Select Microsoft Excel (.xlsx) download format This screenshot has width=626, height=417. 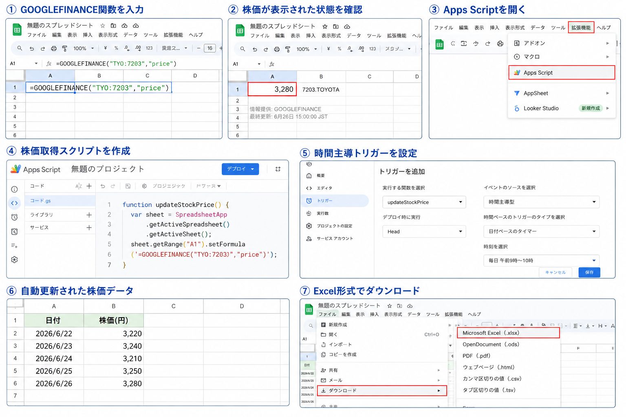click(508, 333)
